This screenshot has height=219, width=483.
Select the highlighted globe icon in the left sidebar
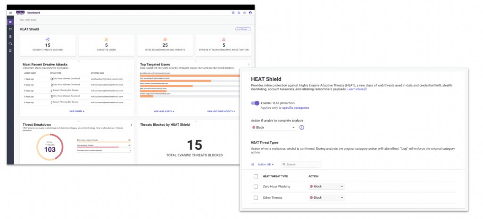pyautogui.click(x=10, y=22)
